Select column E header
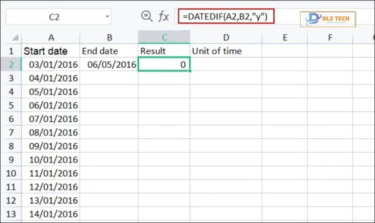Screen dimensions: 375x223 point(285,37)
